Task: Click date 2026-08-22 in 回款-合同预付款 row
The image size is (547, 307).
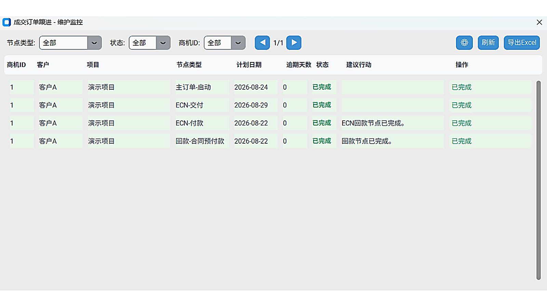Action: tap(251, 141)
